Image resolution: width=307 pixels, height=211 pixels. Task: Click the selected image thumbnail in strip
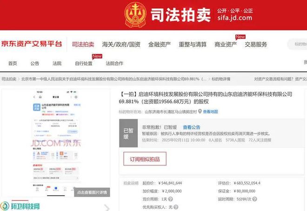click(x=20, y=205)
